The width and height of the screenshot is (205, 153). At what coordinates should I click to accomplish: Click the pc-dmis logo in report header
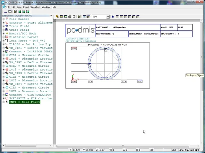(80, 30)
